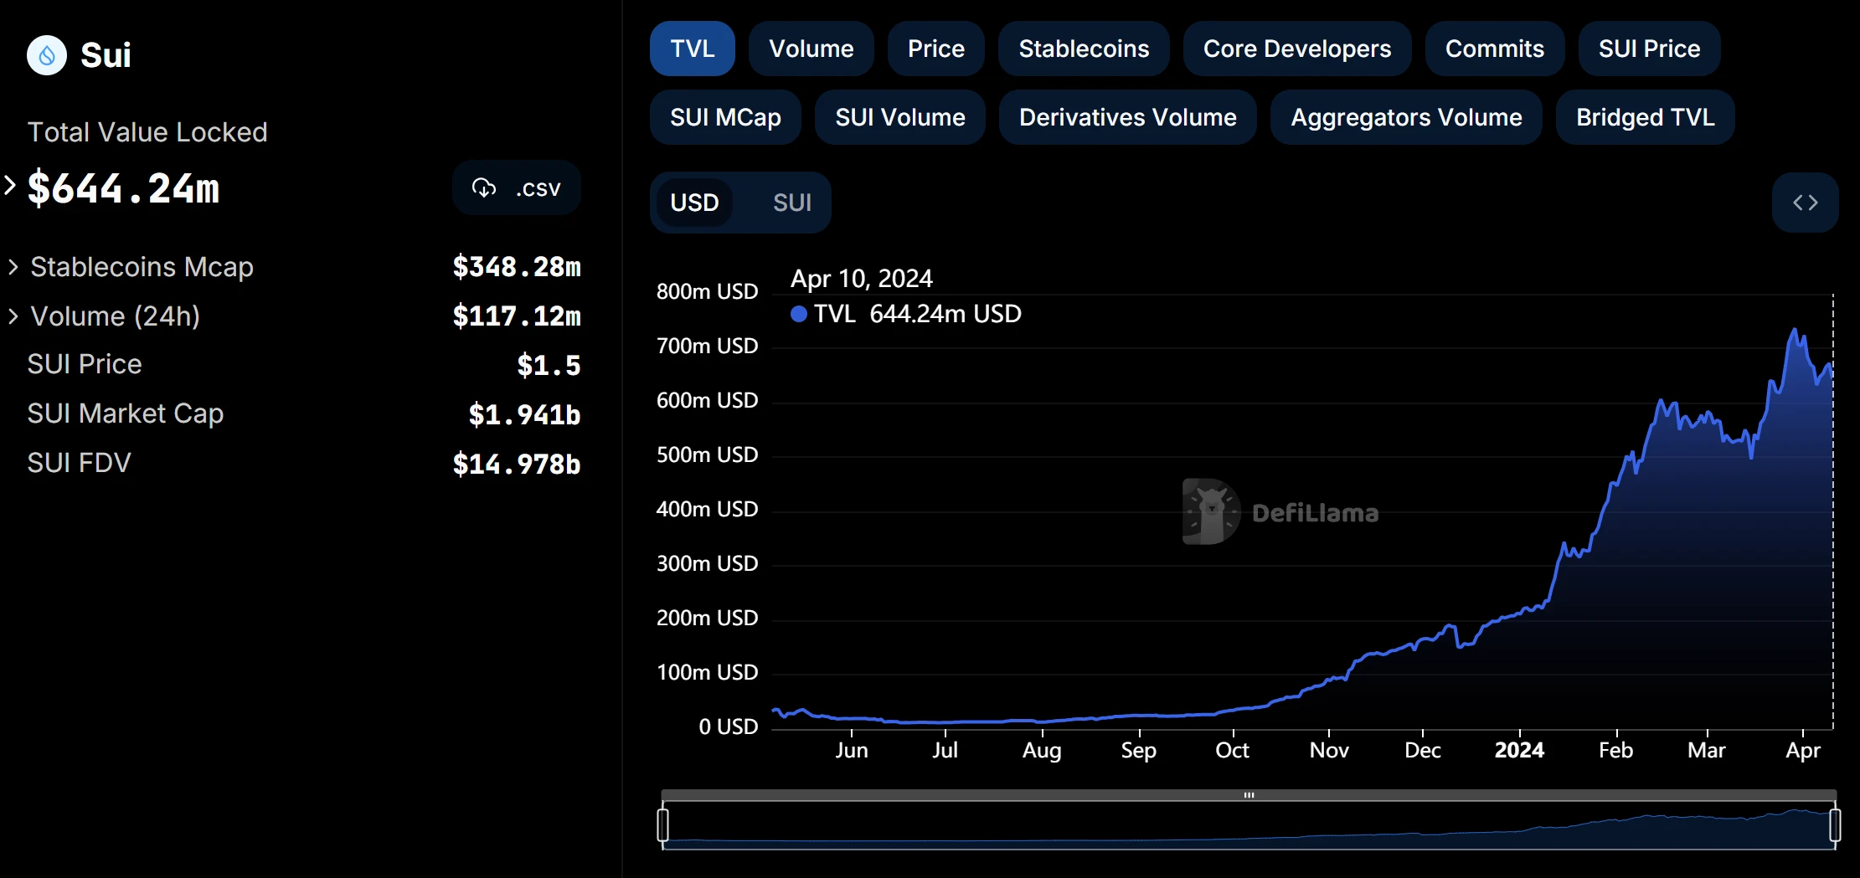Screen dimensions: 1860x878
Task: Expand the Total Value Locked breakdown
Action: (10, 186)
